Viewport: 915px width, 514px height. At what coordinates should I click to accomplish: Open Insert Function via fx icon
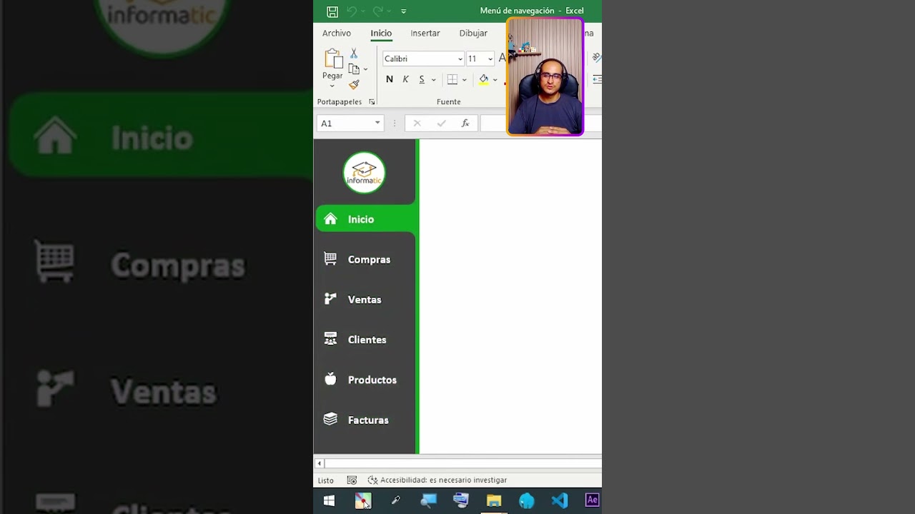(x=465, y=124)
